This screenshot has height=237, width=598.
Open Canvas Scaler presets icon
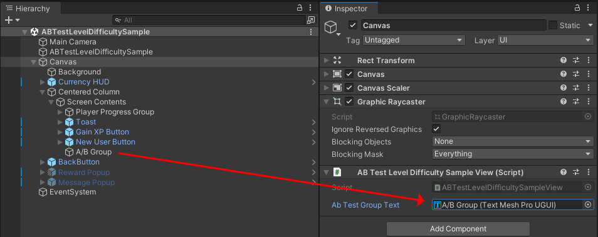point(576,88)
